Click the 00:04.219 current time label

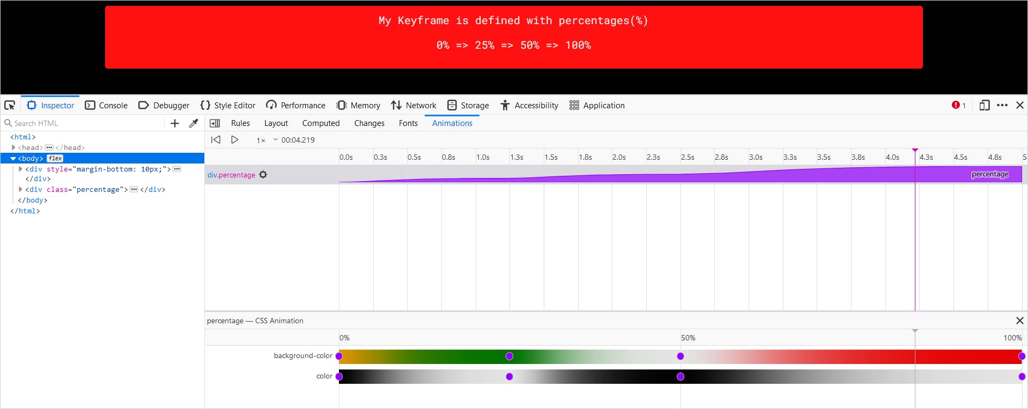click(x=298, y=140)
